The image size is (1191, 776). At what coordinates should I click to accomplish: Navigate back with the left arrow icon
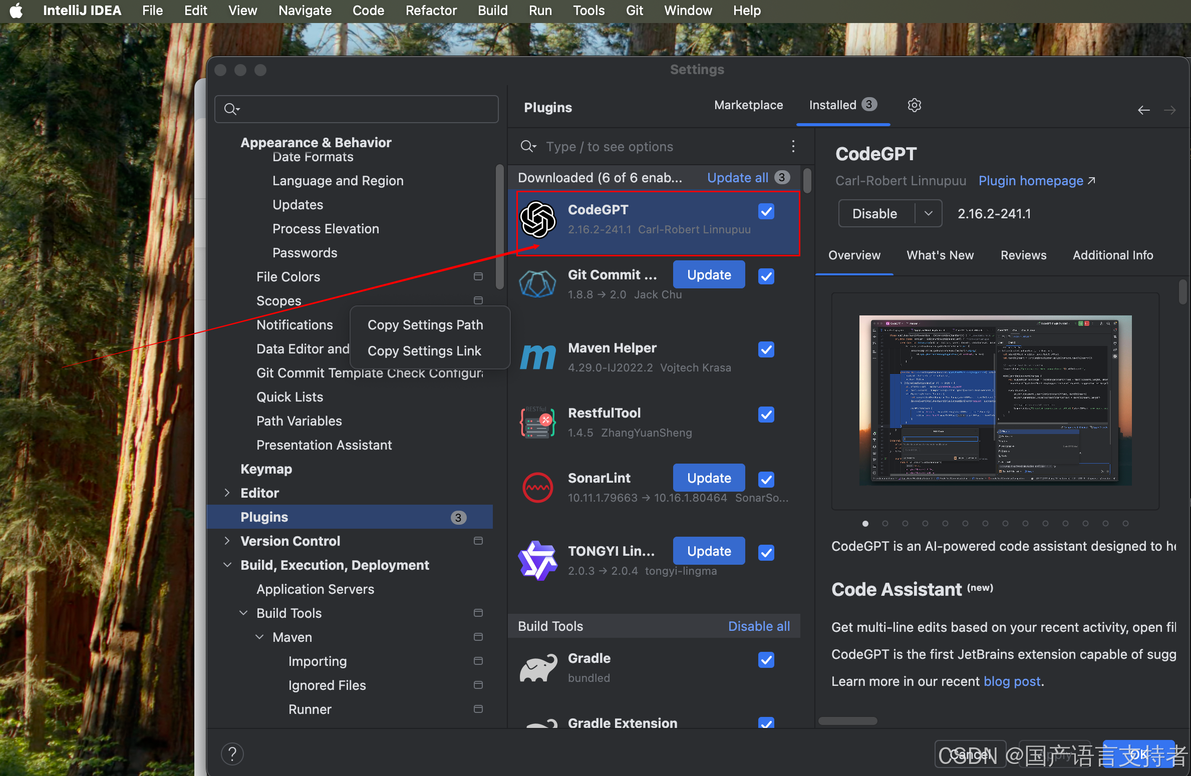pos(1143,110)
